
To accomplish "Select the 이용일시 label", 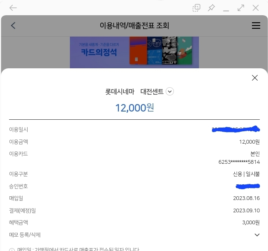I will coord(18,130).
